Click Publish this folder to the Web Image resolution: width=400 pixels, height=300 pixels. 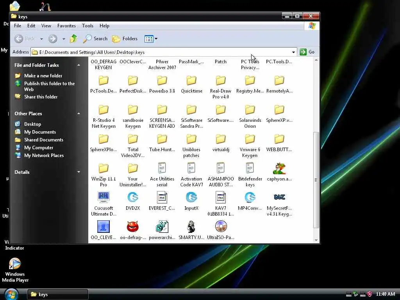coord(49,86)
